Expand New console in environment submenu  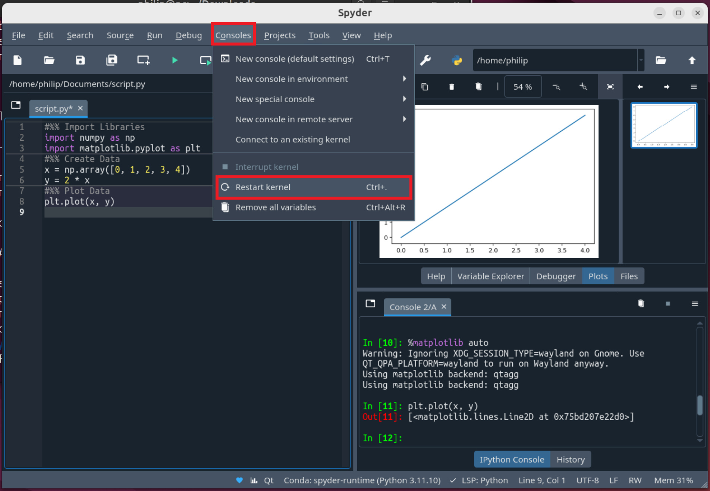pos(313,79)
